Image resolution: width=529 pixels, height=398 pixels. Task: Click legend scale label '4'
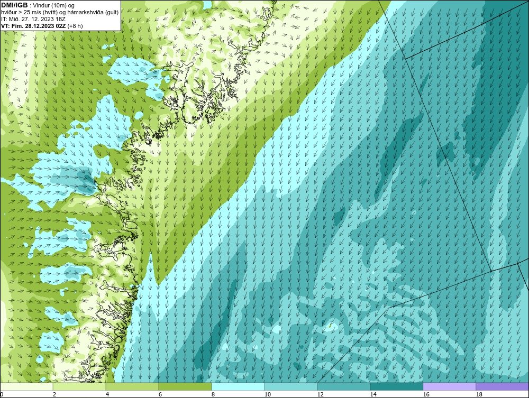(107, 394)
